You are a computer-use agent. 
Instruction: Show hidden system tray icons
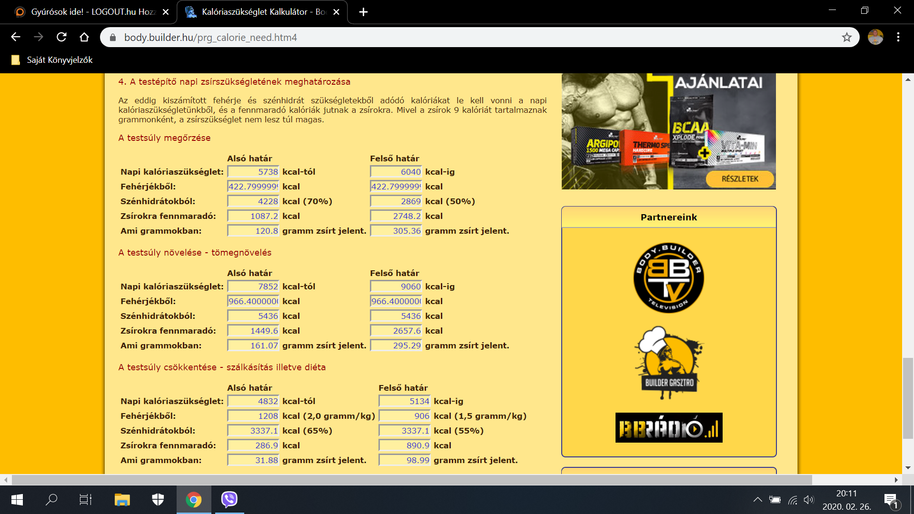[757, 499]
